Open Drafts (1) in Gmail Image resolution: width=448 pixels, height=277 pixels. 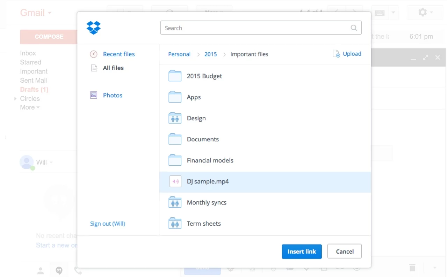coord(34,89)
